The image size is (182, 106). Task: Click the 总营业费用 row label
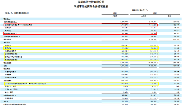point(7,80)
